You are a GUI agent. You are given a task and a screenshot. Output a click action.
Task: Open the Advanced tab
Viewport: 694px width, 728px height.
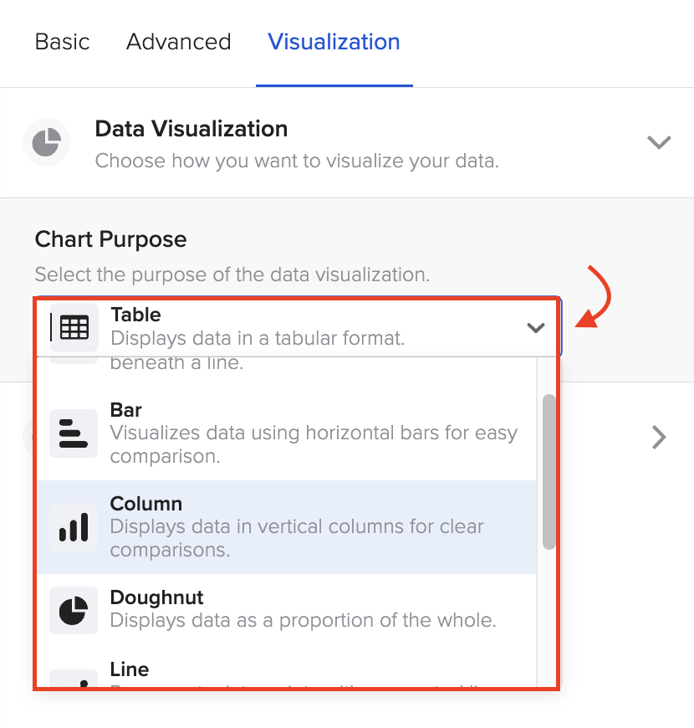coord(178,42)
